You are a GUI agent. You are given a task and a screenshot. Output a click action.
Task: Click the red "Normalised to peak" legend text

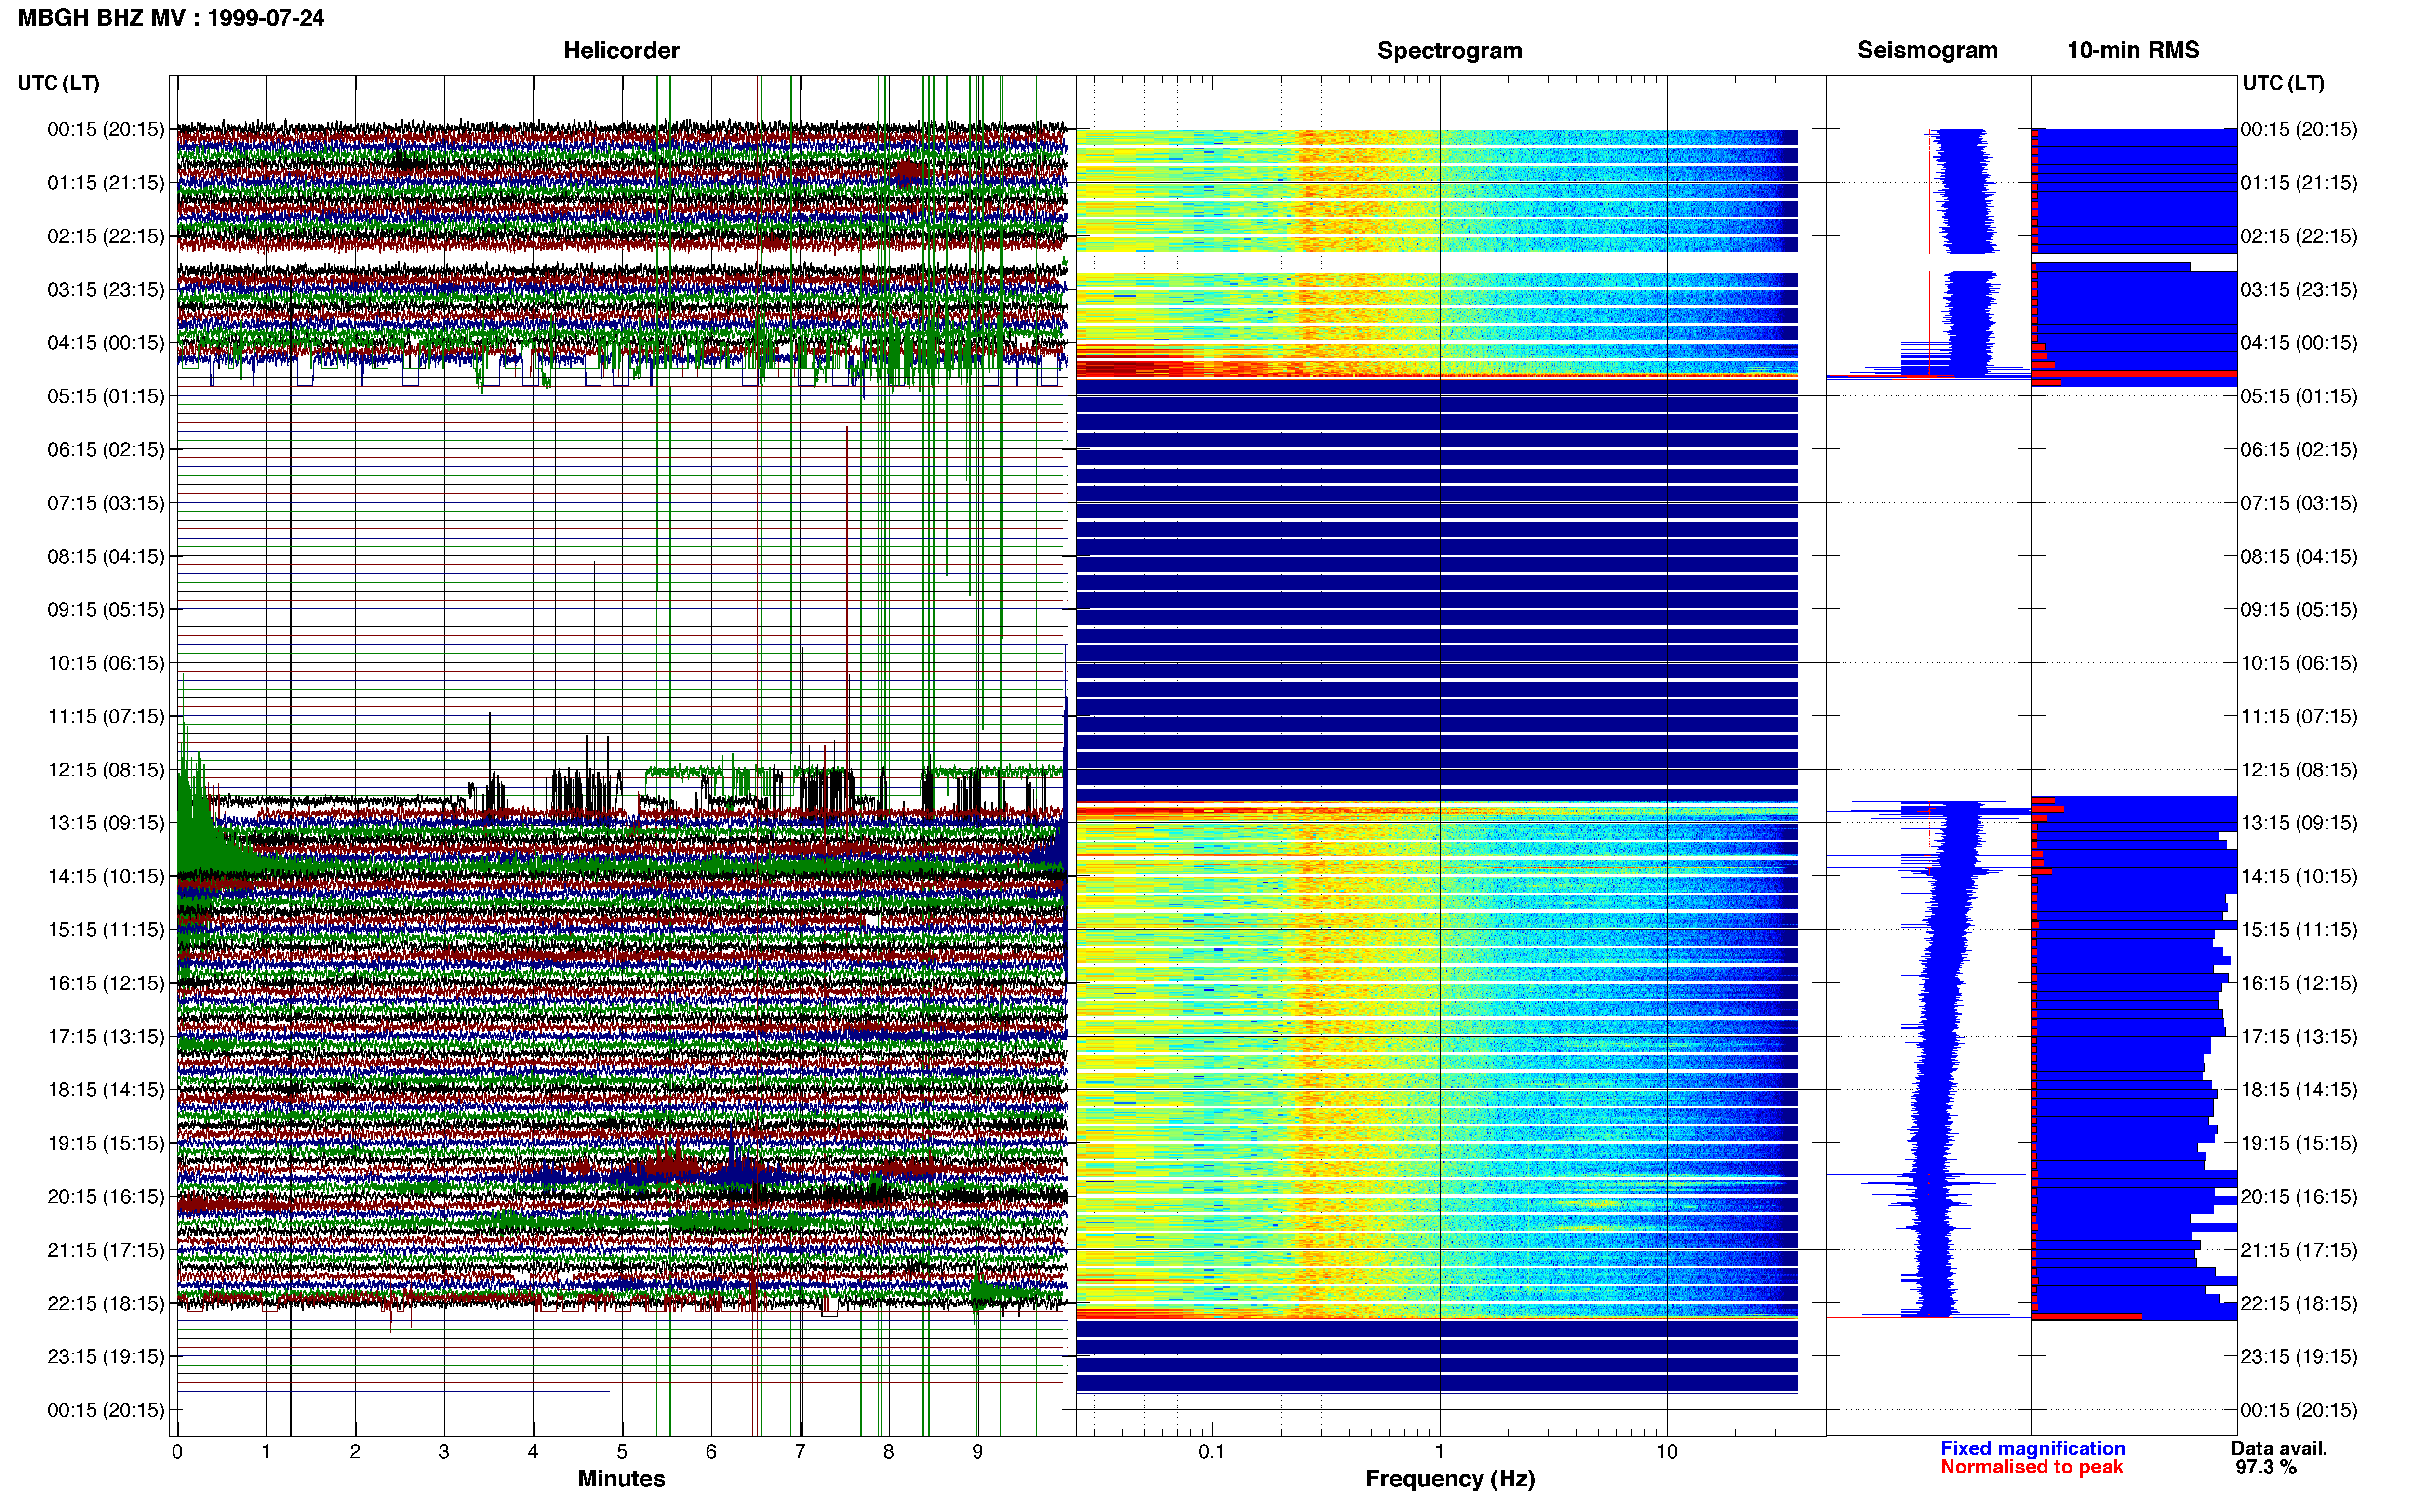coord(2032,1467)
